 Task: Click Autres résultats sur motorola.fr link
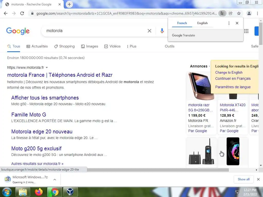pyautogui.click(x=37, y=164)
